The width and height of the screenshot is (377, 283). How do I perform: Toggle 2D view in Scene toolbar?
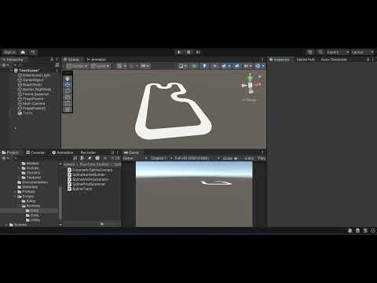(194, 66)
